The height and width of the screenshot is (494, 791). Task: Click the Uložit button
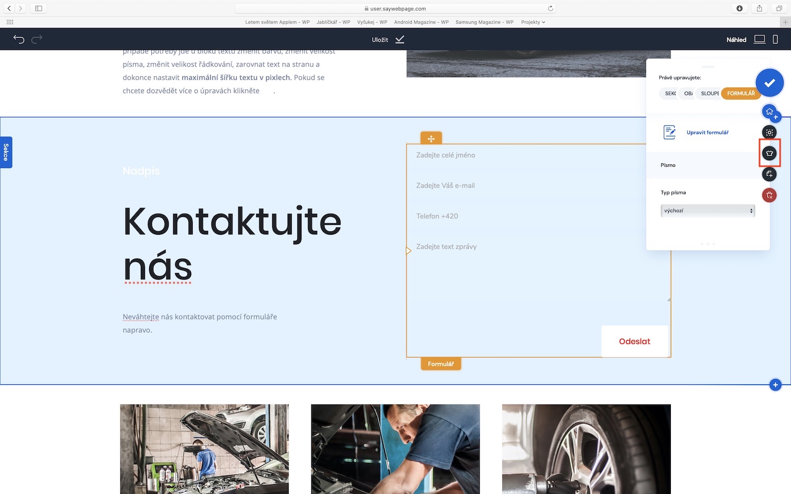380,40
